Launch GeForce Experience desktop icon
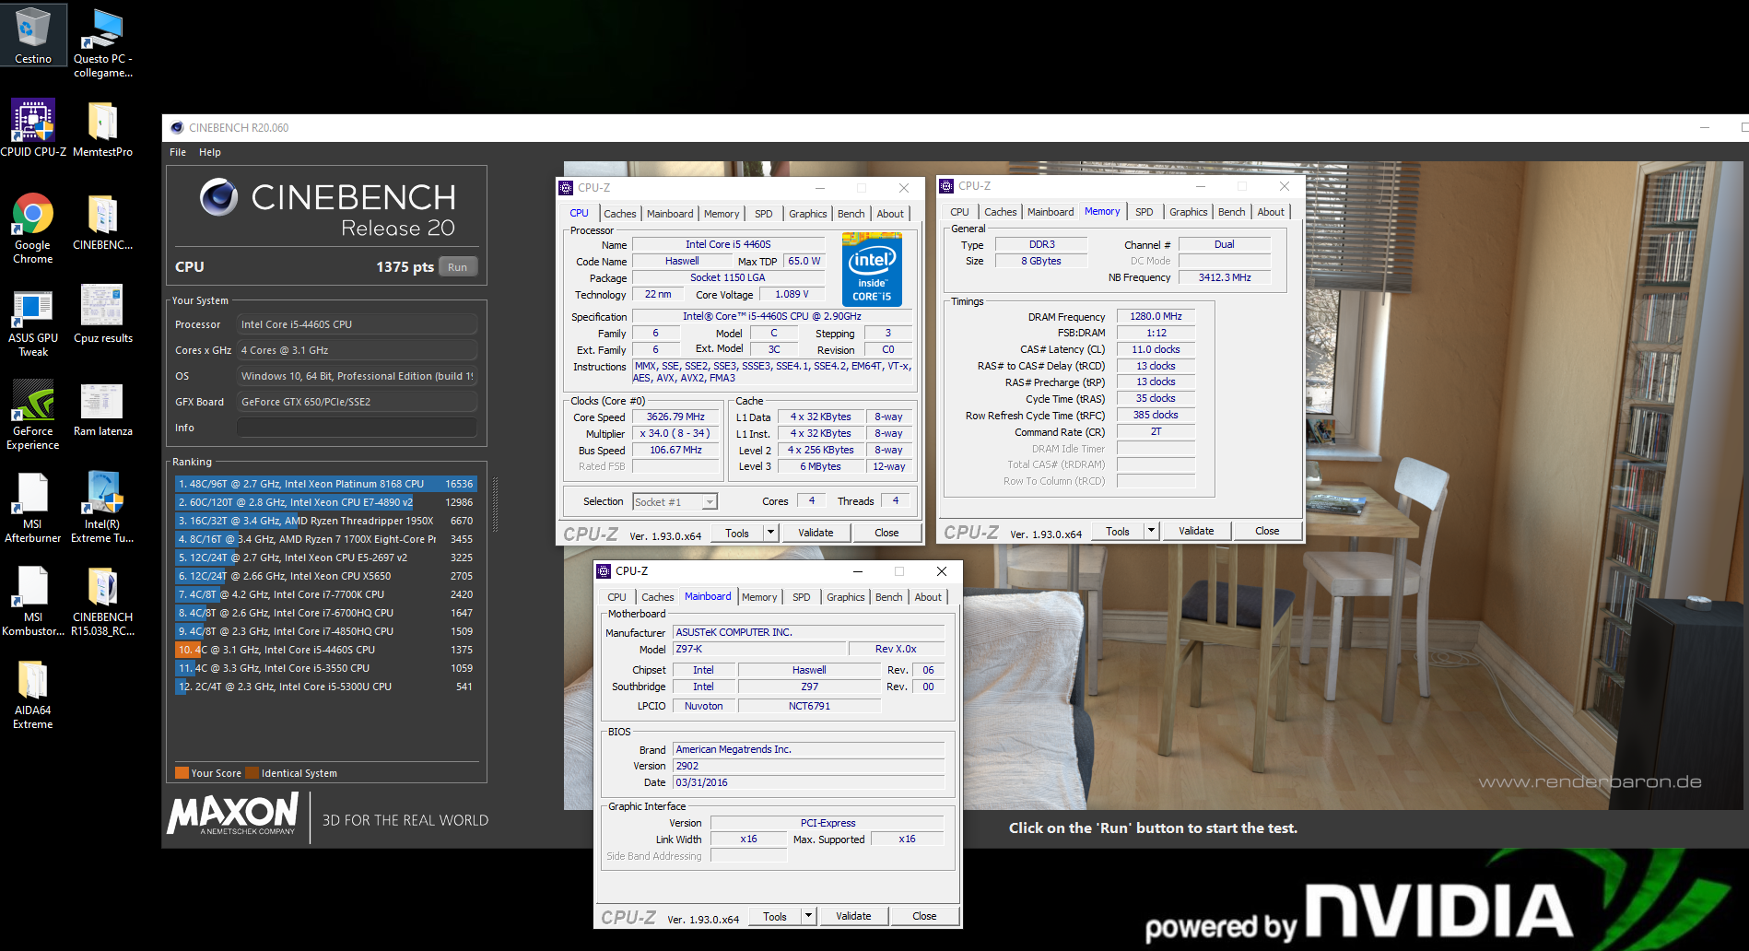The image size is (1749, 951). [x=33, y=415]
